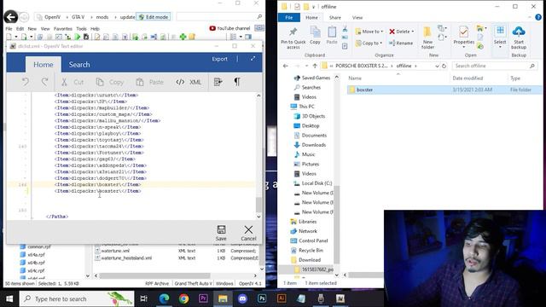Viewport: 546px width, 307px height.
Task: Save the dlclist.xml changes
Action: point(221,233)
